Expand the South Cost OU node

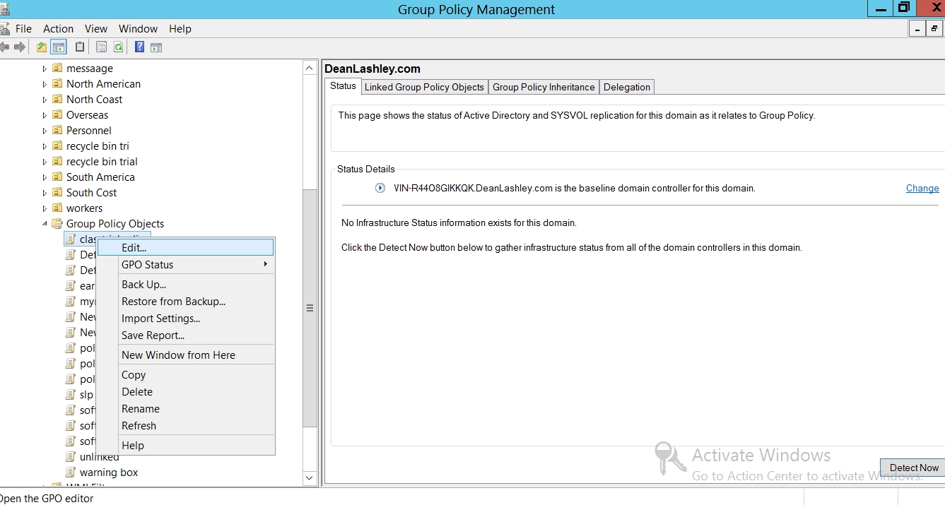click(x=45, y=193)
